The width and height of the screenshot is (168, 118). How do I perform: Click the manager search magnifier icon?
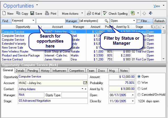(x=107, y=21)
